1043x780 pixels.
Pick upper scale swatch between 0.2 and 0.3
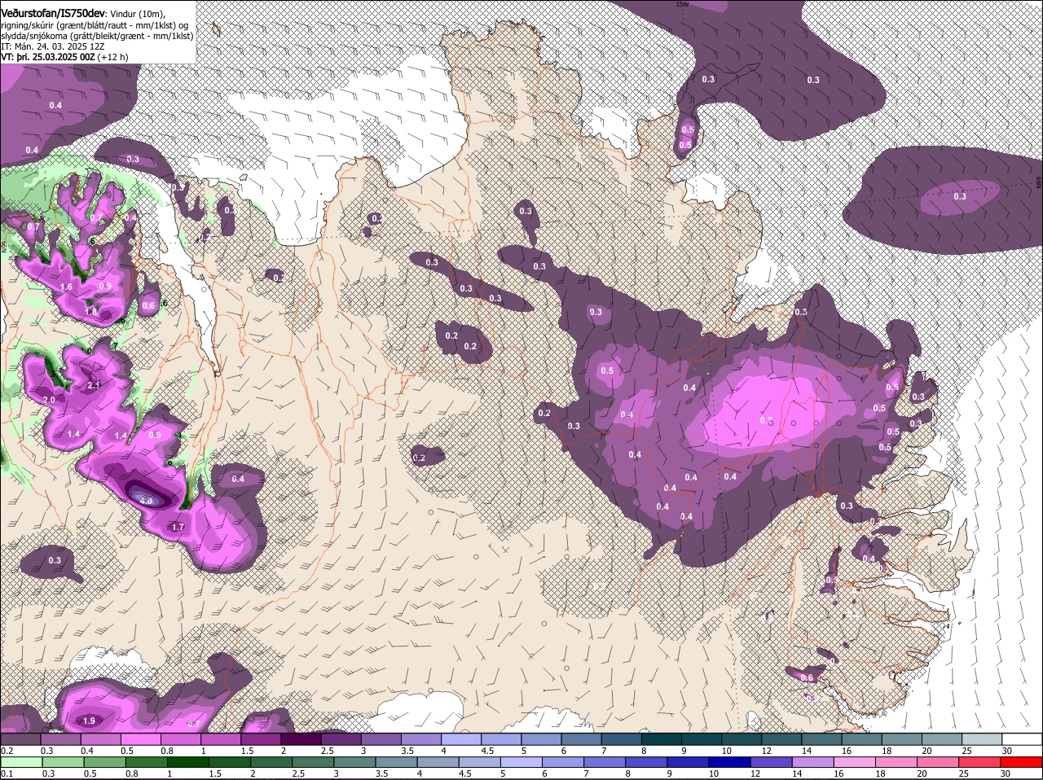pos(22,738)
